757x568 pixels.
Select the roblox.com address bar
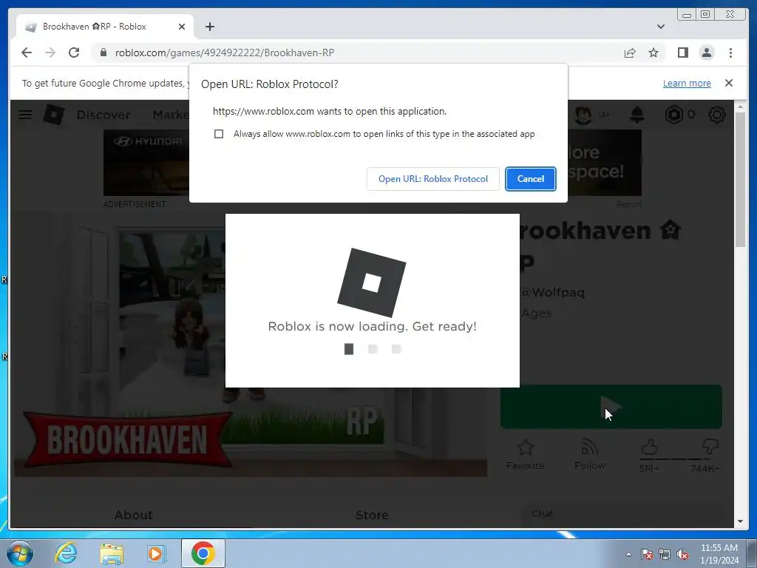(x=357, y=53)
